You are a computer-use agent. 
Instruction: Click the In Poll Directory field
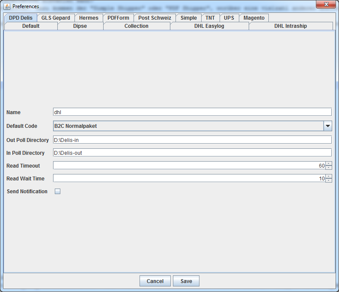(x=192, y=153)
